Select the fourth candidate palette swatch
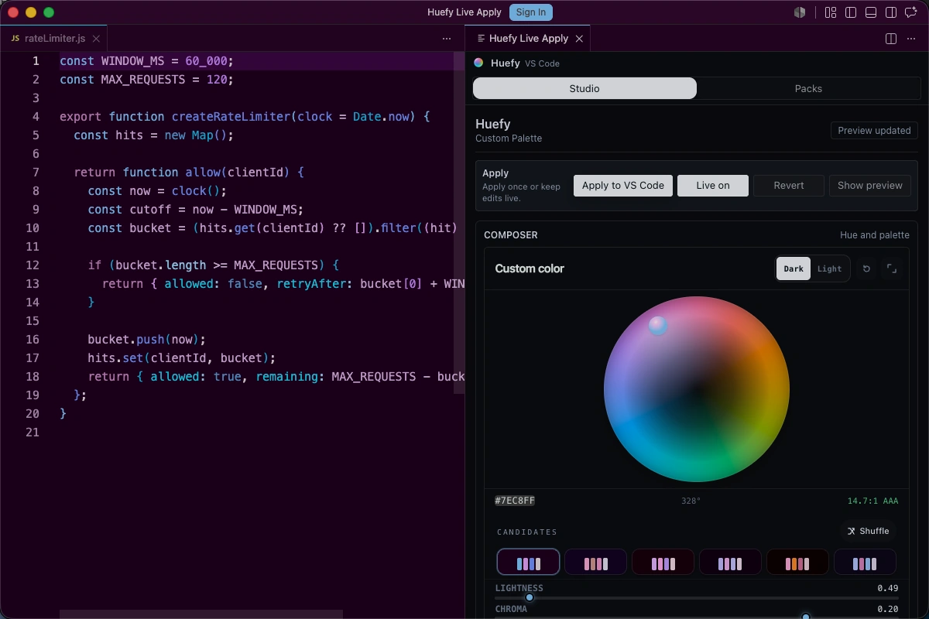The height and width of the screenshot is (619, 929). 730,563
